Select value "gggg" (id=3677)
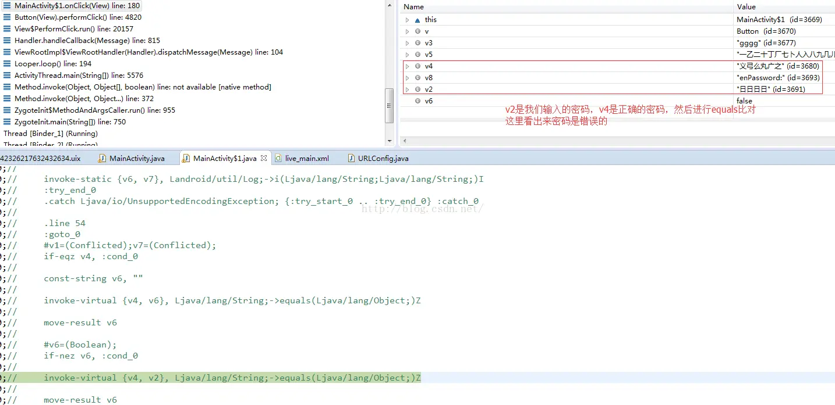The width and height of the screenshot is (835, 405). (766, 43)
